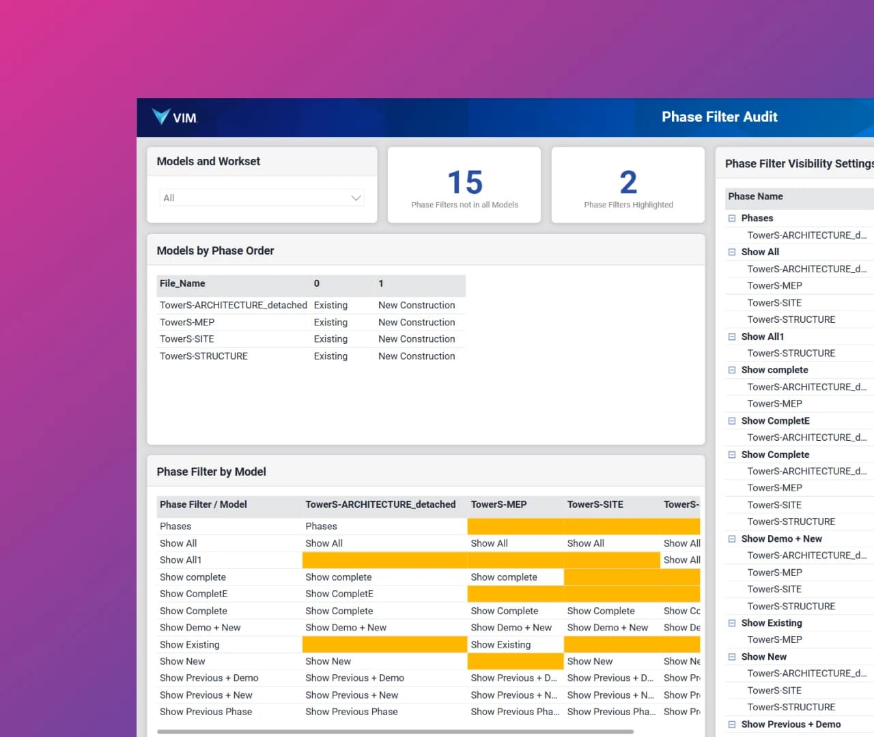Select TowerS-STRUCTURE under Show All1

[791, 353]
